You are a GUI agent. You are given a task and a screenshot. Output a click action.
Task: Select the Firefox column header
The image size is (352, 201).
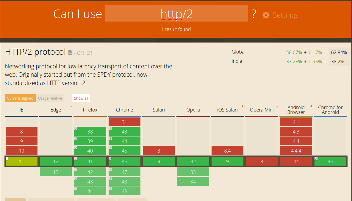coord(90,110)
